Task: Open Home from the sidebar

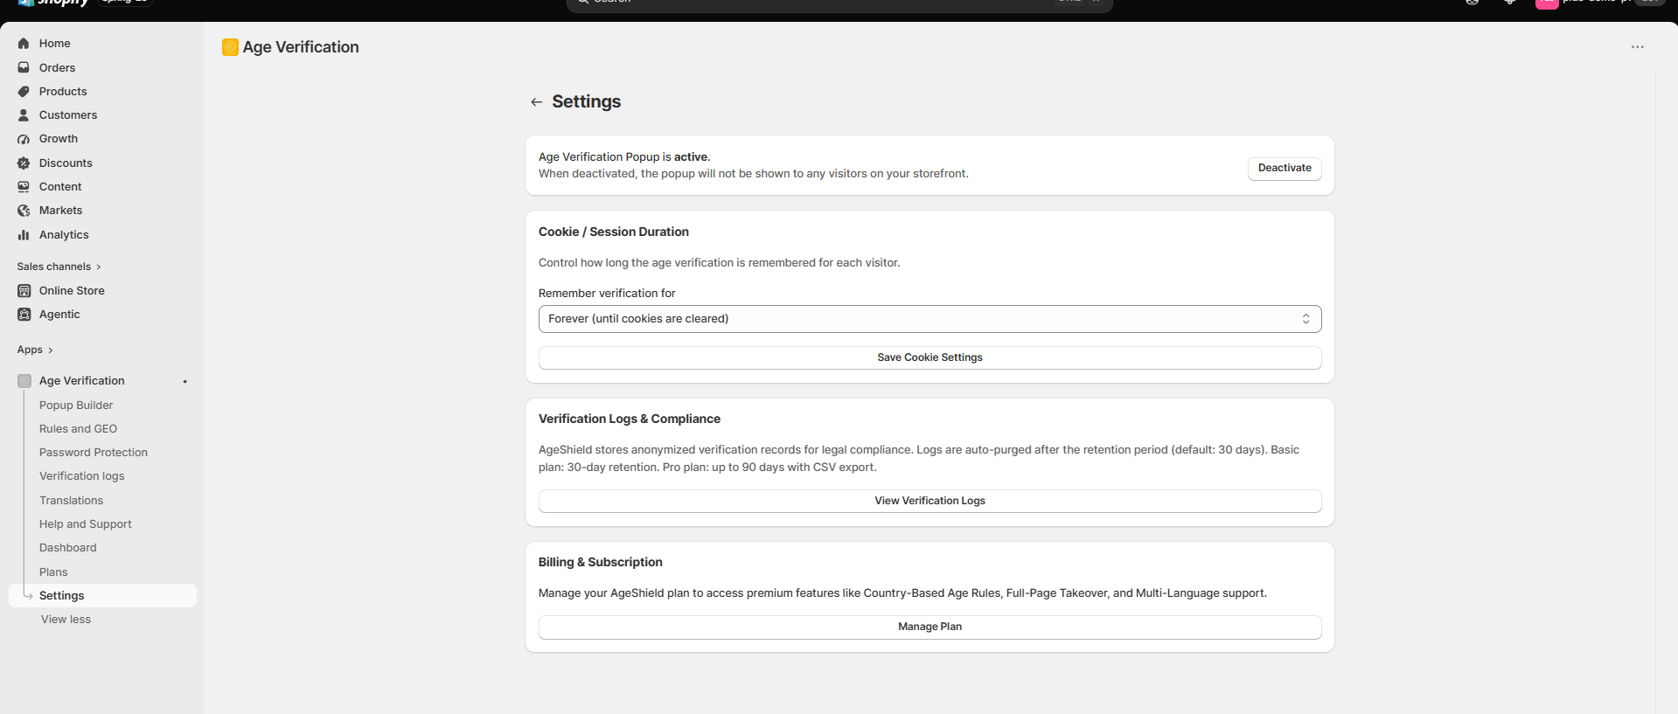Action: (x=54, y=44)
